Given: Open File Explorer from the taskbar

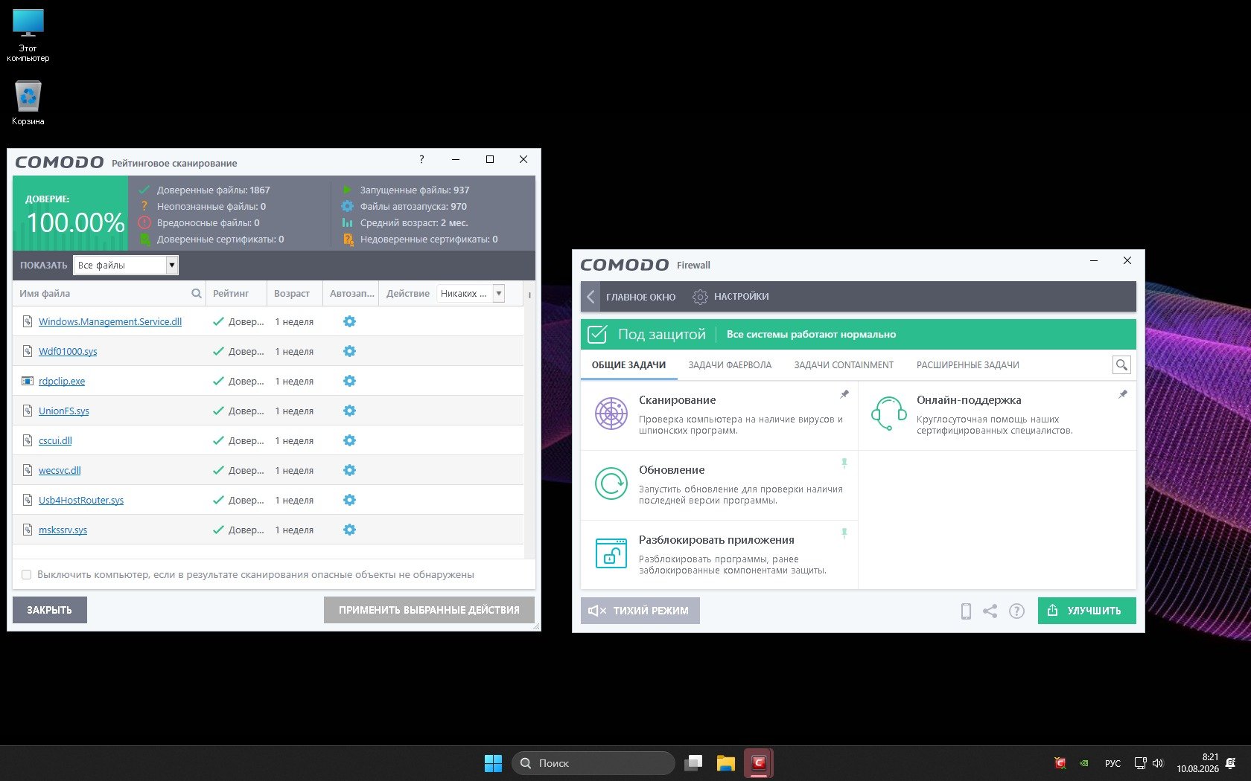Looking at the screenshot, I should pos(726,763).
